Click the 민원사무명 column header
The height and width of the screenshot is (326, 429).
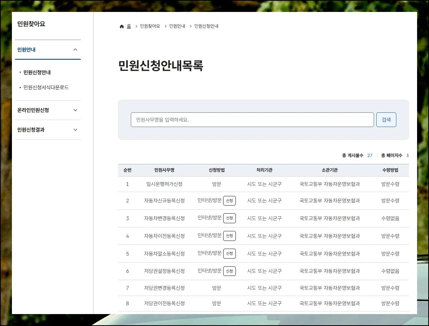[x=165, y=171]
